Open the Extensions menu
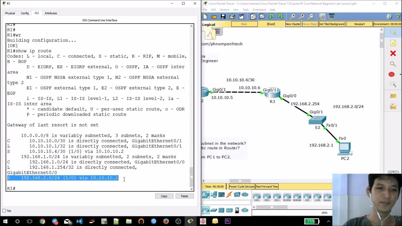The width and height of the screenshot is (402, 226). 259,10
